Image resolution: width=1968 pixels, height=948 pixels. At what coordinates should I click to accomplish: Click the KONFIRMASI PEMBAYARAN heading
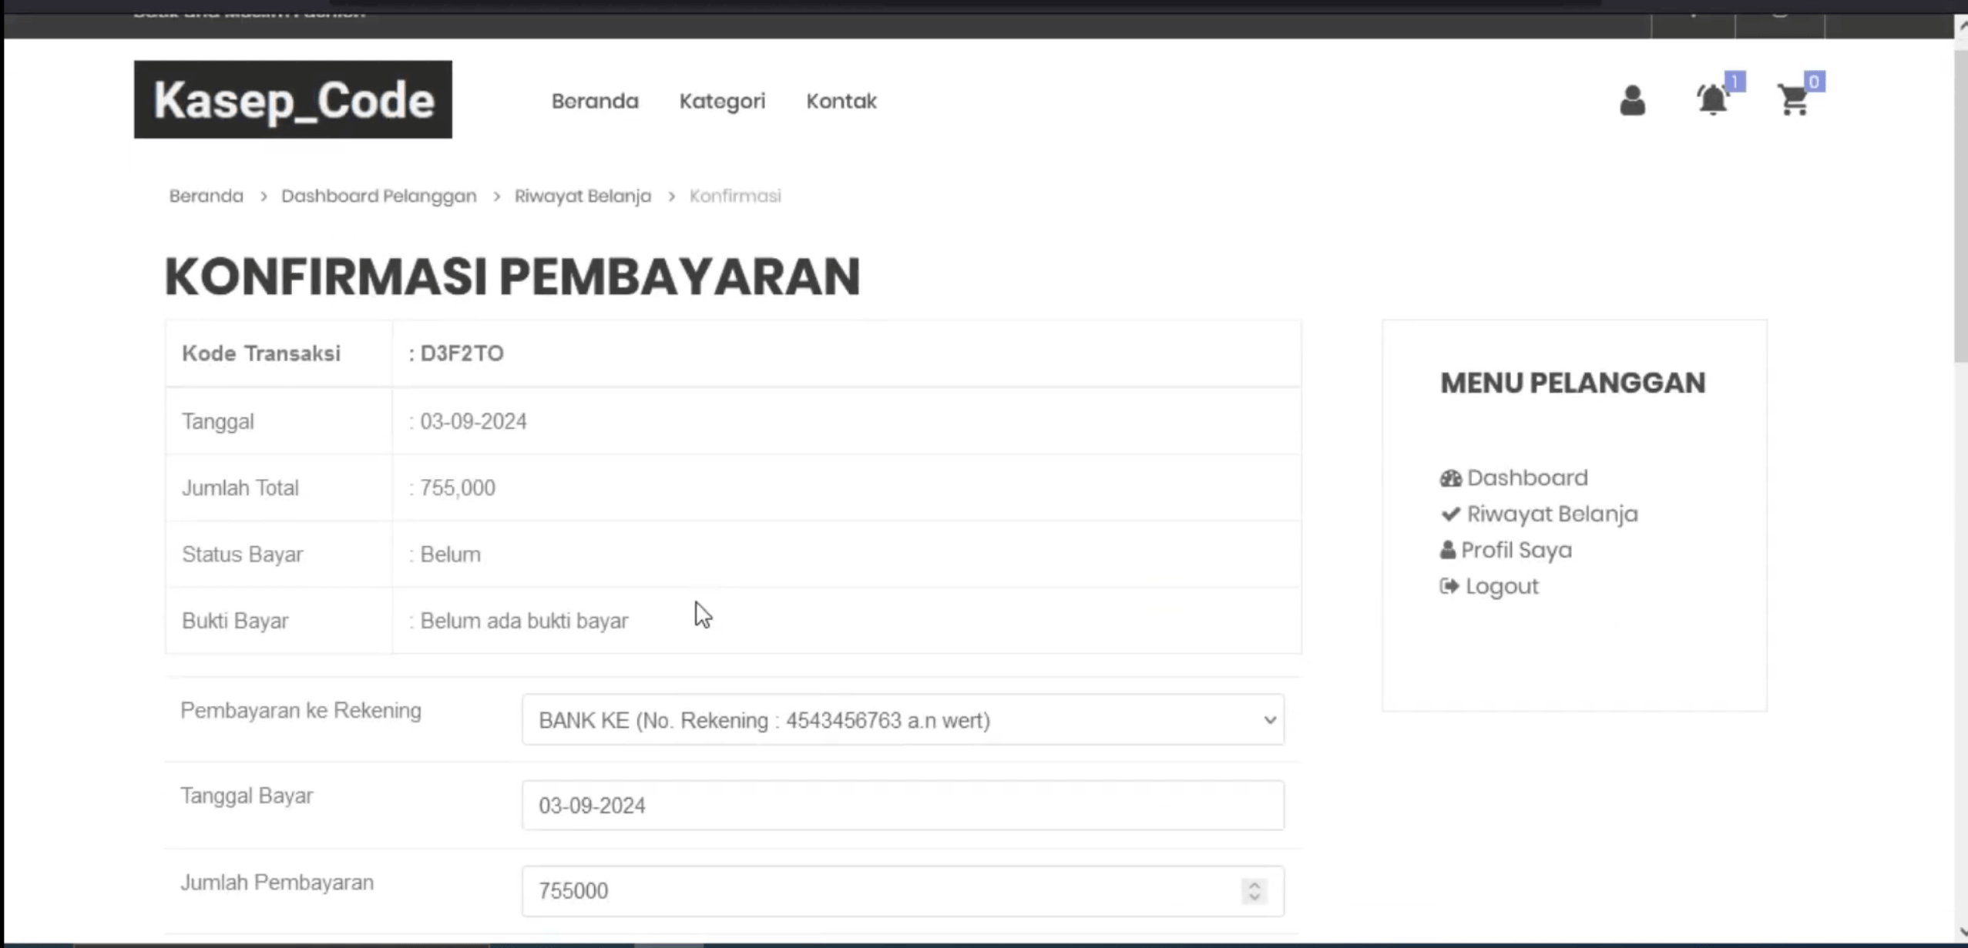512,276
